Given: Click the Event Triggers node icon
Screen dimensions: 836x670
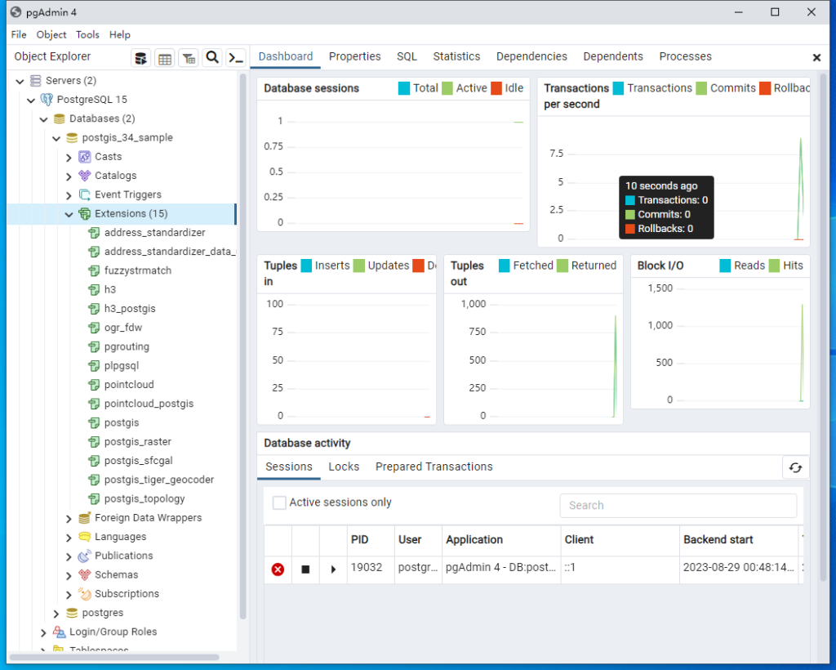Looking at the screenshot, I should [x=85, y=194].
